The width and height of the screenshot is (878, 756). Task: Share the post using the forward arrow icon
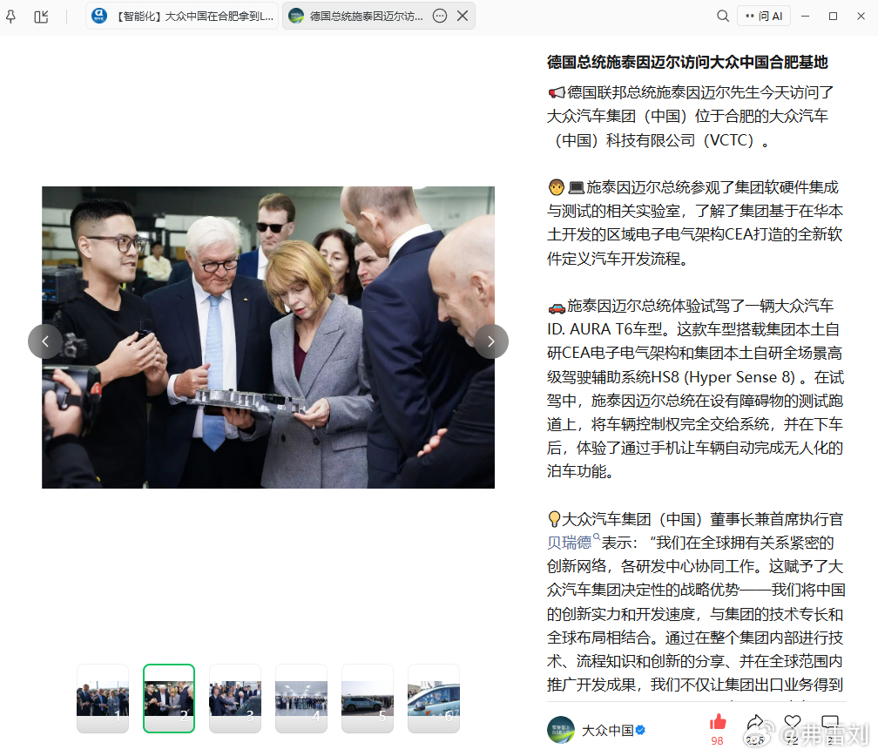(755, 722)
